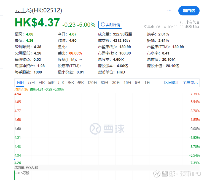Click the 总市值 value 20.10亿
Image resolution: width=207 pixels, height=180 pixels.
pyautogui.click(x=169, y=60)
